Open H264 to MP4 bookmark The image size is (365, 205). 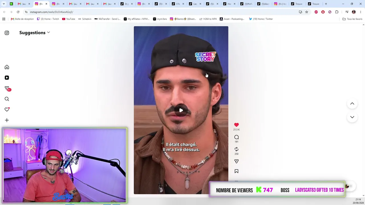(x=208, y=19)
